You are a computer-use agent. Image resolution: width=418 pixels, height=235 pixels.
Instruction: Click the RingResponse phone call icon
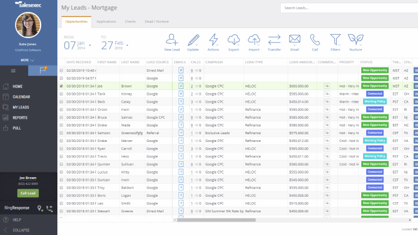50,208
